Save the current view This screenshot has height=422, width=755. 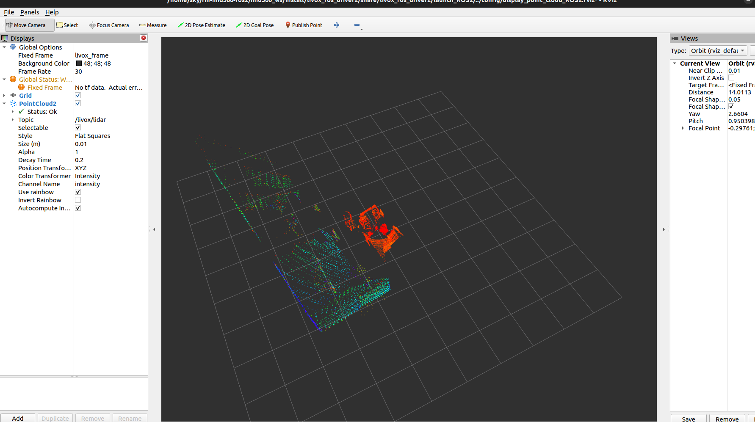pyautogui.click(x=689, y=418)
